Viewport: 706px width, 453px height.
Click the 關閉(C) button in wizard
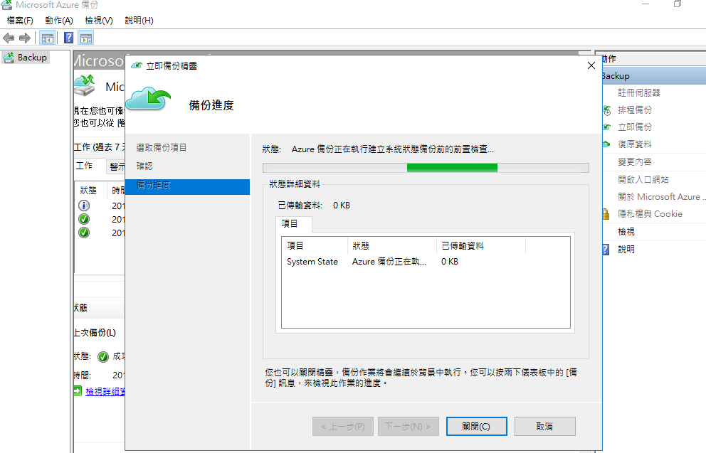476,426
